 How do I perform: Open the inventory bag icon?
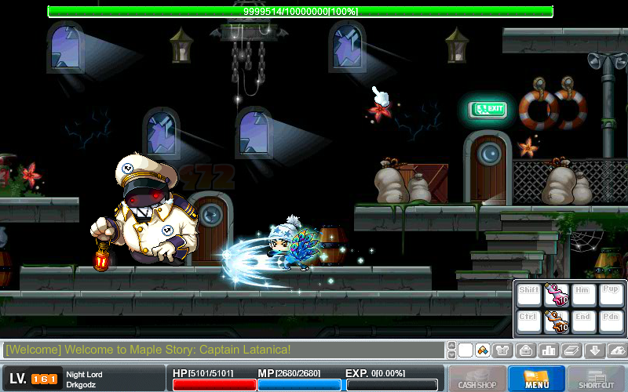point(525,350)
